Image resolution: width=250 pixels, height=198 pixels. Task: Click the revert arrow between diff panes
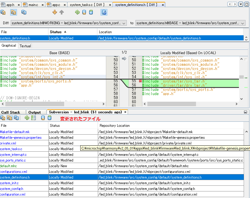(124, 58)
